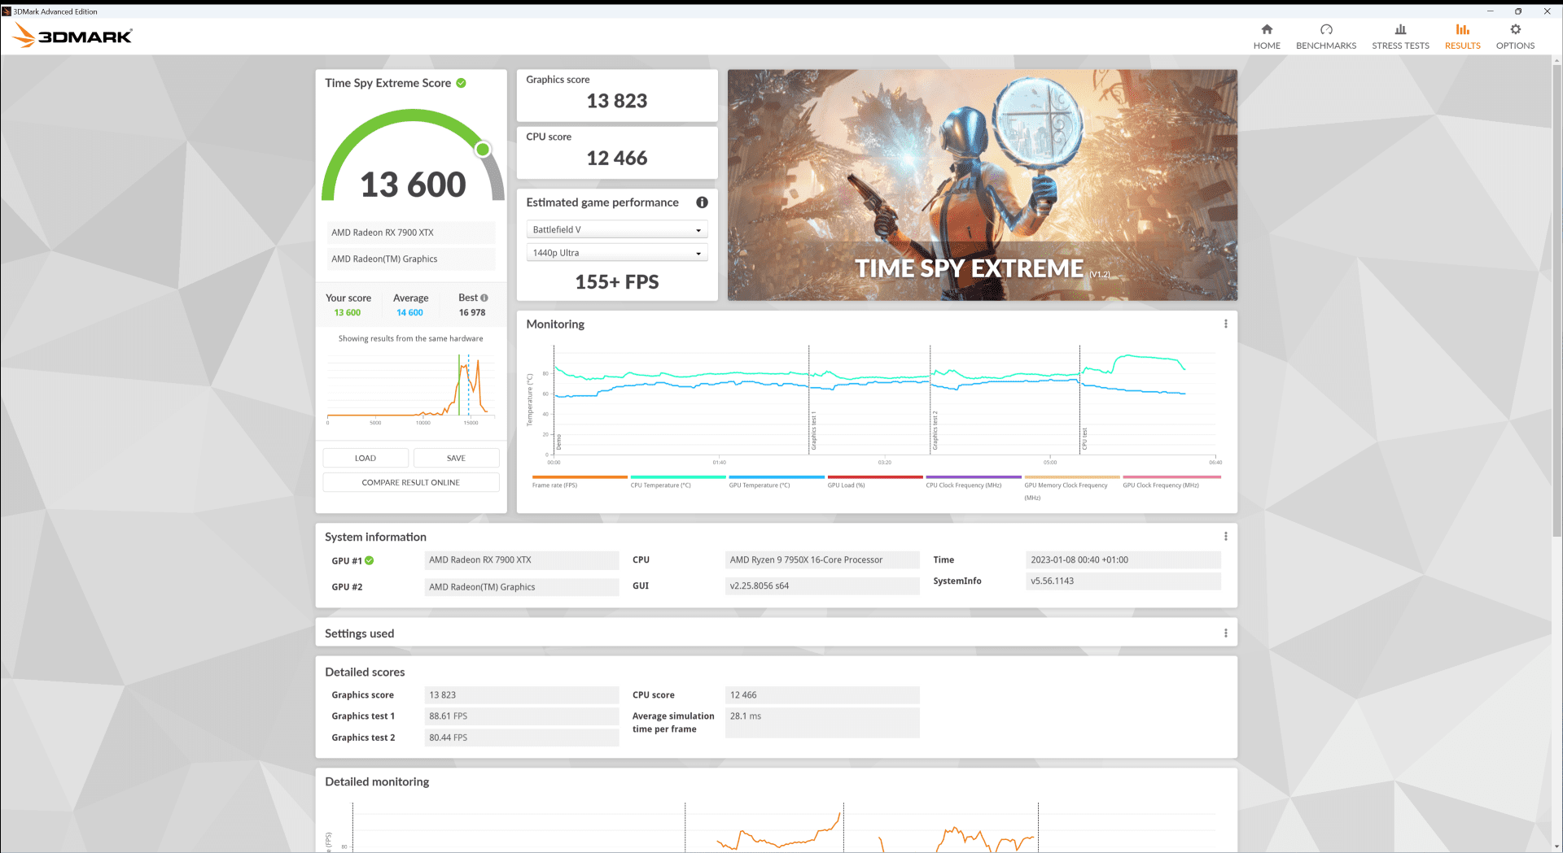Open the Battlefield V game dropdown
Image resolution: width=1563 pixels, height=853 pixels.
[617, 230]
